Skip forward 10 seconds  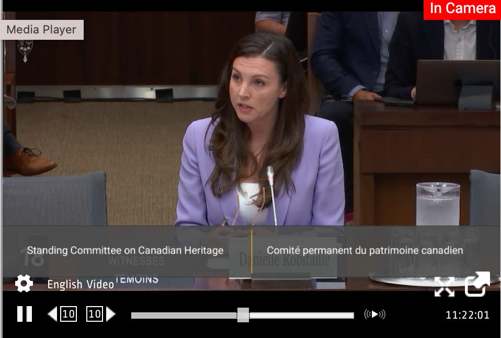pyautogui.click(x=100, y=314)
